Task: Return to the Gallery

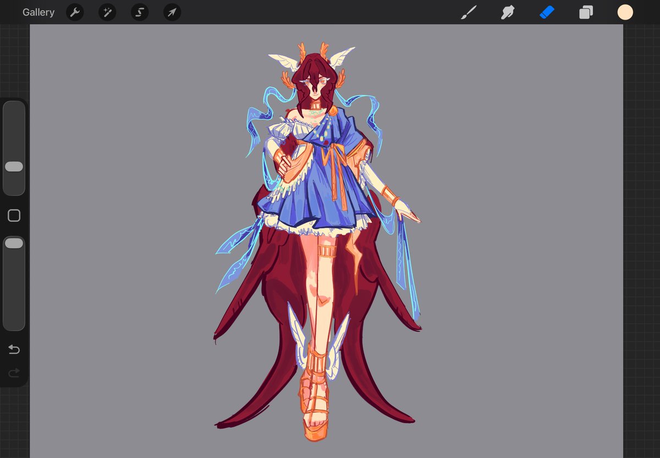Action: [38, 12]
